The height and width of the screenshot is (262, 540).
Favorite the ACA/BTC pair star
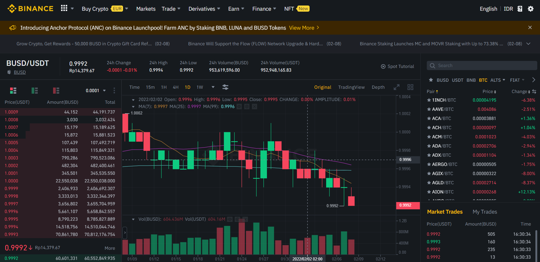[429, 118]
